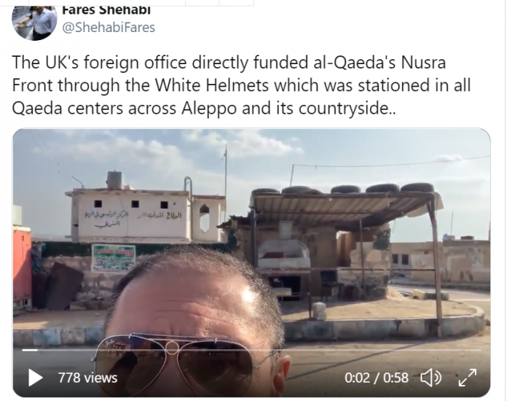
Task: Click the 0:02 / 0:58 time display
Action: tap(377, 378)
